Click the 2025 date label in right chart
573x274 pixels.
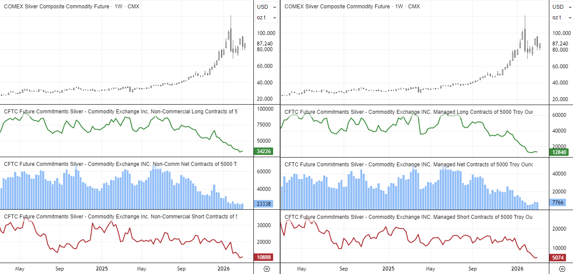tap(388, 269)
